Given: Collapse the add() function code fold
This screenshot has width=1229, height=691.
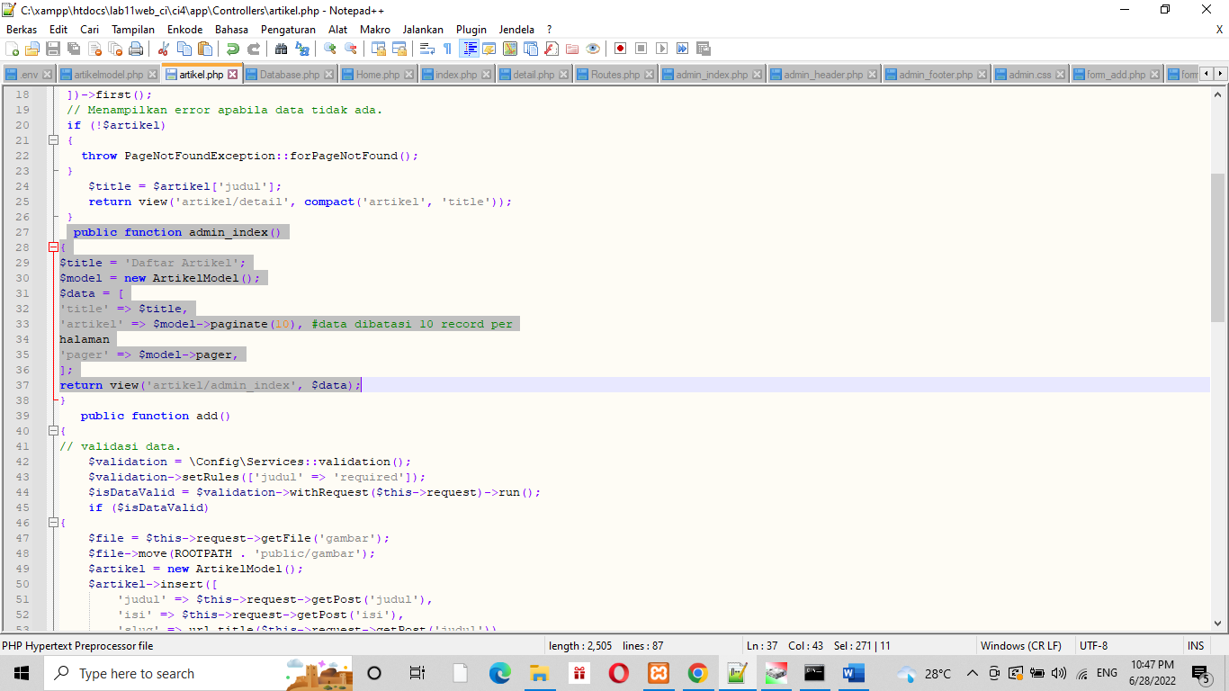Looking at the screenshot, I should coord(52,430).
